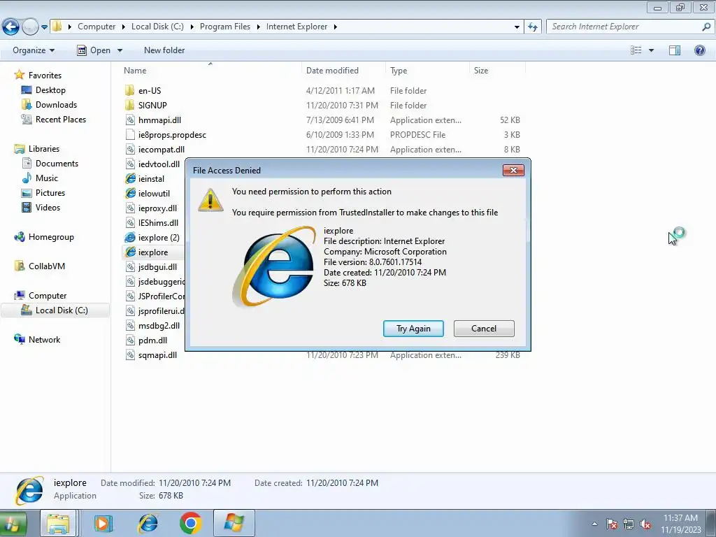Screen dimensions: 716x537
Task: Click the Search Internet Explorer field
Action: (624, 27)
